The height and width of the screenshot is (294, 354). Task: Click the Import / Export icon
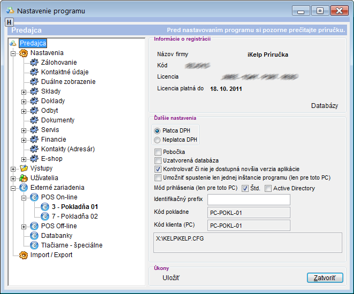coord(24,255)
